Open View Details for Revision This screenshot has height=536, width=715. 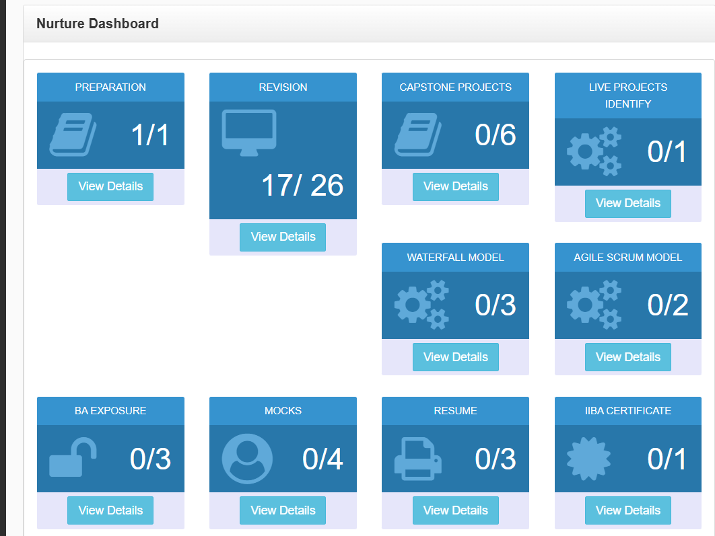point(283,237)
